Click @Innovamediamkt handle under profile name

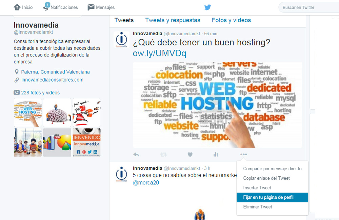click(x=33, y=32)
